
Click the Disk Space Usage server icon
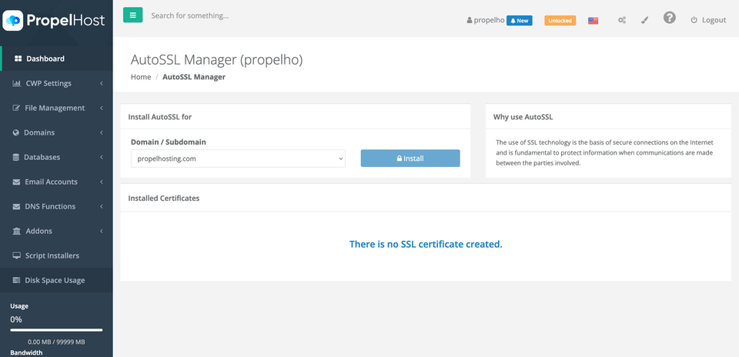[16, 280]
